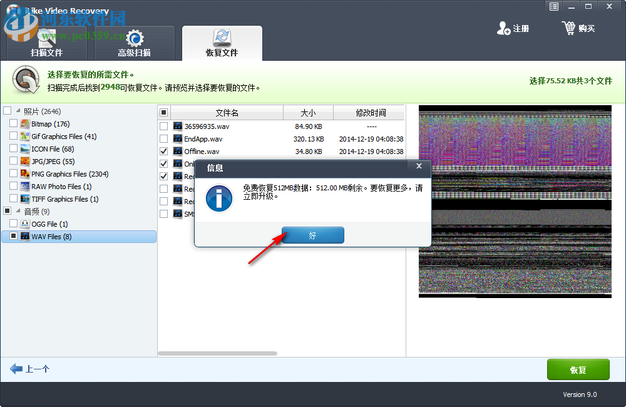Click the 好 button to dismiss the dialog
This screenshot has width=626, height=407.
click(312, 235)
